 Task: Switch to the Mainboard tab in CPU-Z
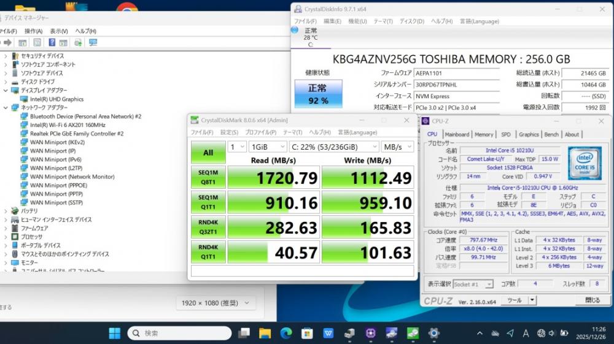pyautogui.click(x=457, y=134)
